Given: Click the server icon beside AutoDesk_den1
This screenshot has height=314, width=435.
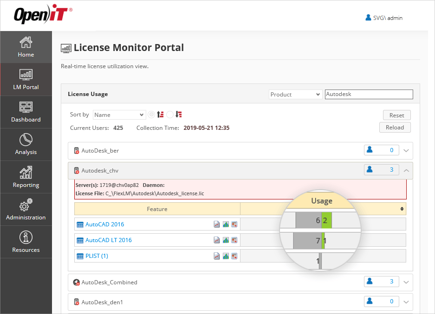Looking at the screenshot, I should tap(77, 302).
